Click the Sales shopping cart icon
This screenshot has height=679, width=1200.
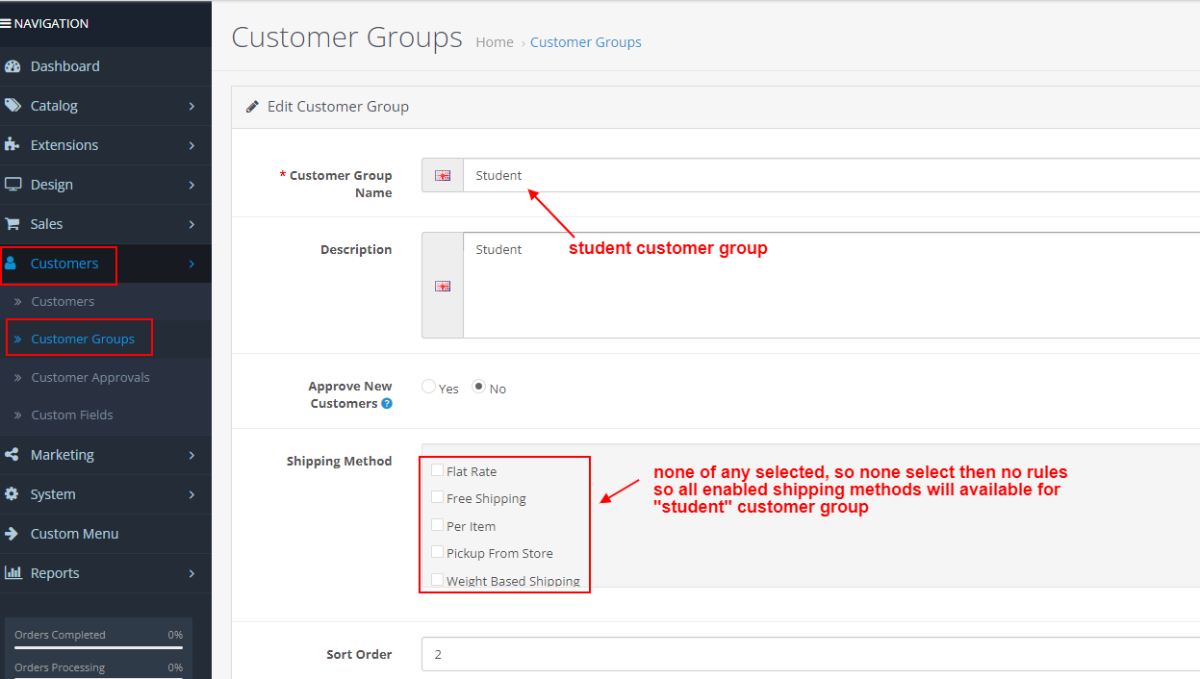coord(12,224)
